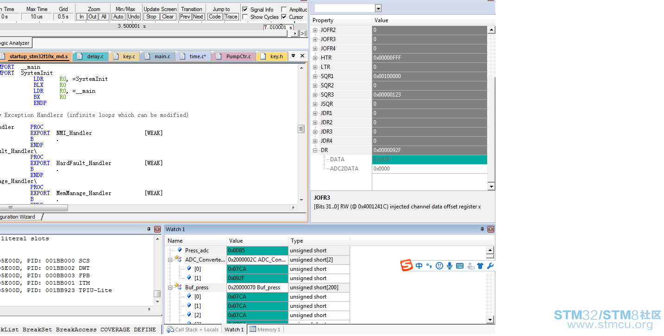The height and width of the screenshot is (336, 664).
Task: Toggle the Show Cycles checkbox
Action: [245, 17]
